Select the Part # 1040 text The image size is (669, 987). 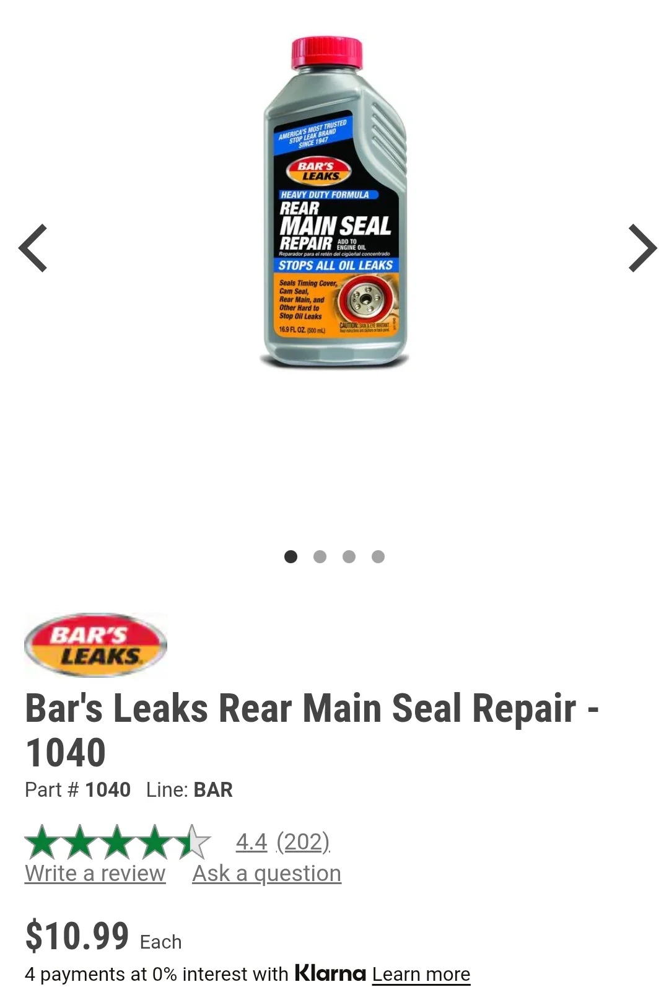point(77,789)
